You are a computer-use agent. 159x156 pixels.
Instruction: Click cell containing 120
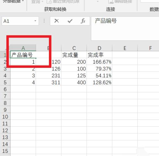[x=49, y=62]
